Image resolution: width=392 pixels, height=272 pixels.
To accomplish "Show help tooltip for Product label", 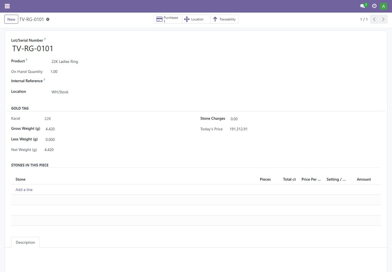I will [x=27, y=60].
